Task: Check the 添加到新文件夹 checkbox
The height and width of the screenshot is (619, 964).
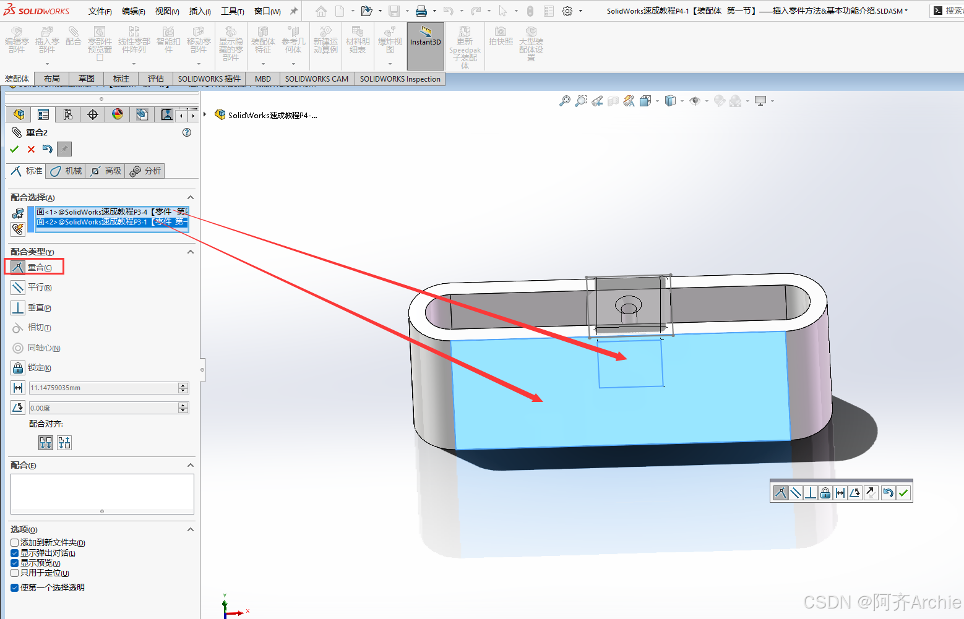Action: pos(14,542)
